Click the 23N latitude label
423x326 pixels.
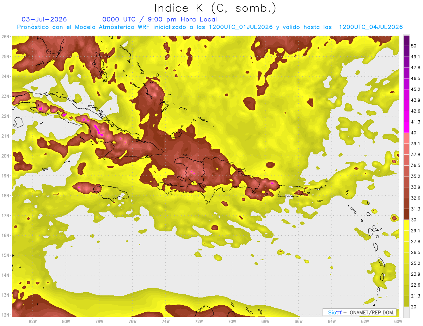[5, 96]
